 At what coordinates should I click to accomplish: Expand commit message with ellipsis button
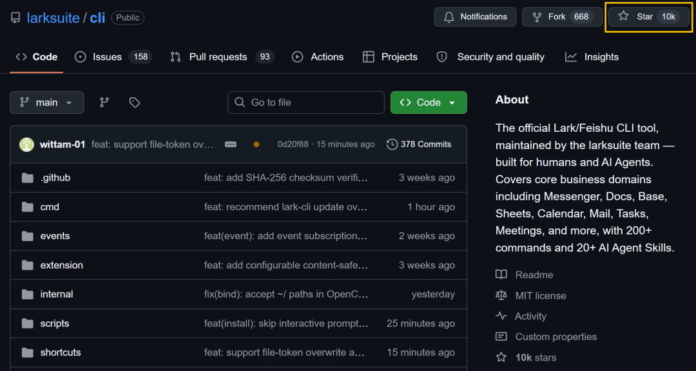pyautogui.click(x=230, y=144)
